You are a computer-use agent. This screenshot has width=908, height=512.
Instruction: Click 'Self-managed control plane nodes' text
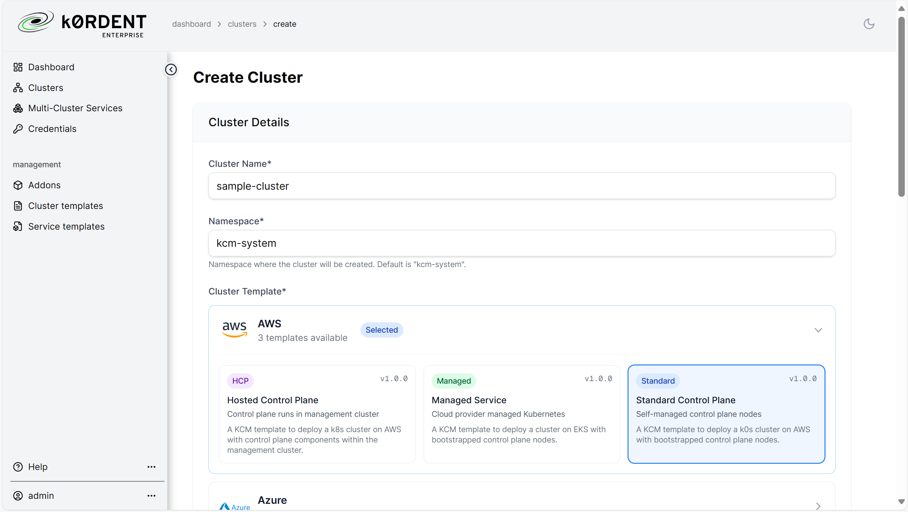point(698,414)
